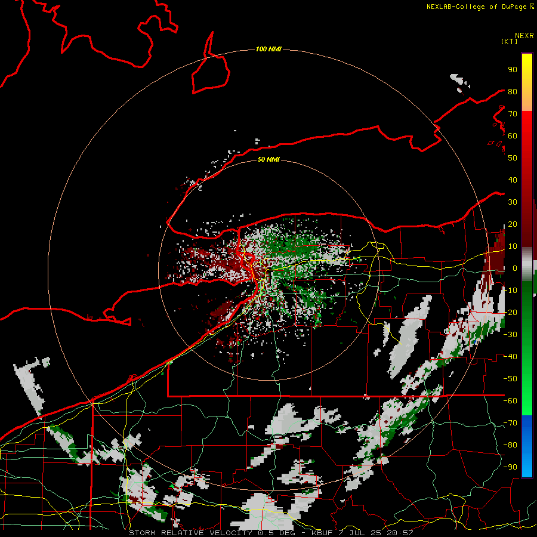
Task: Click the blue segment of velocity color bar
Action: [527, 446]
